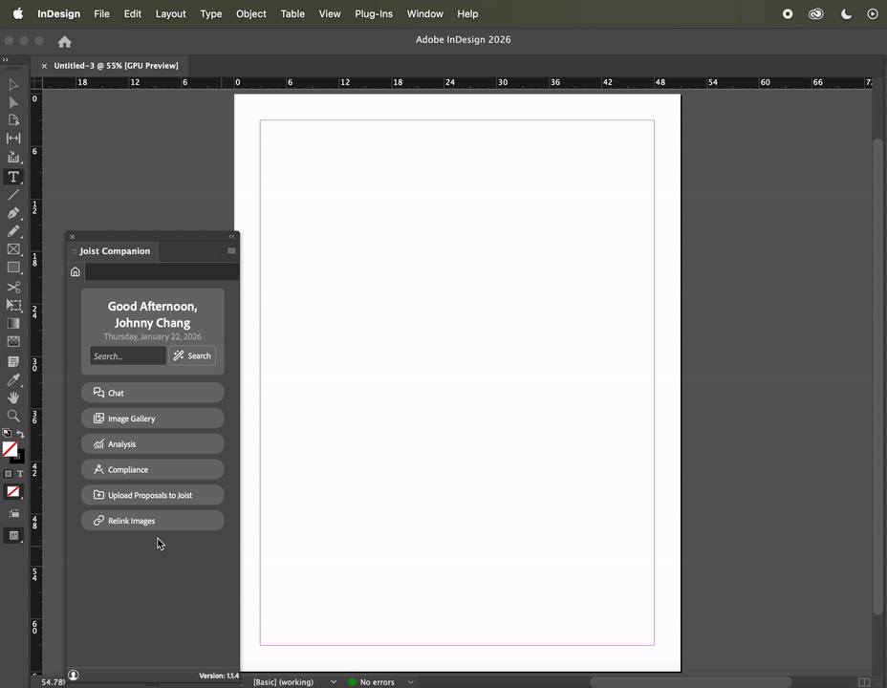Screen dimensions: 887x688
Task: Select the Content Collector tool
Action: tap(13, 157)
